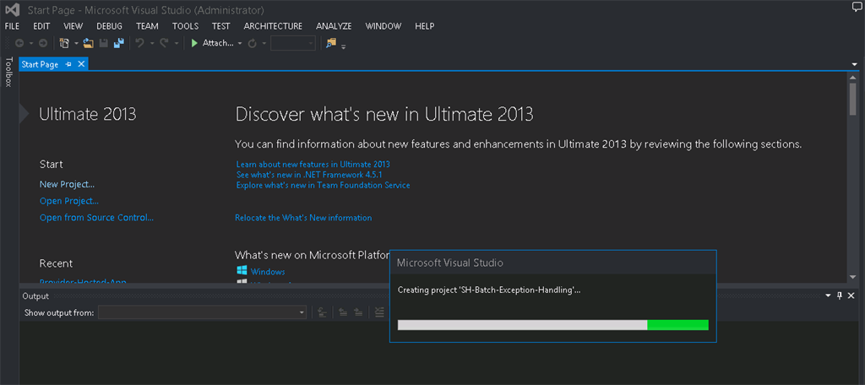
Task: Click the Attach... button label
Action: click(219, 43)
